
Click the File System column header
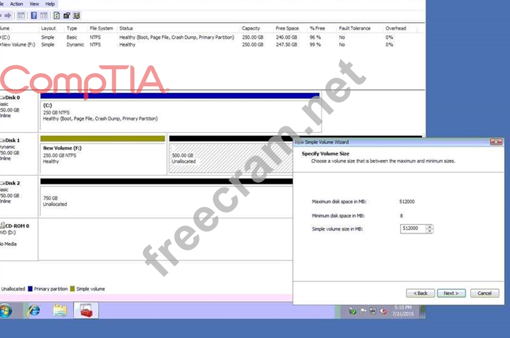click(x=101, y=28)
